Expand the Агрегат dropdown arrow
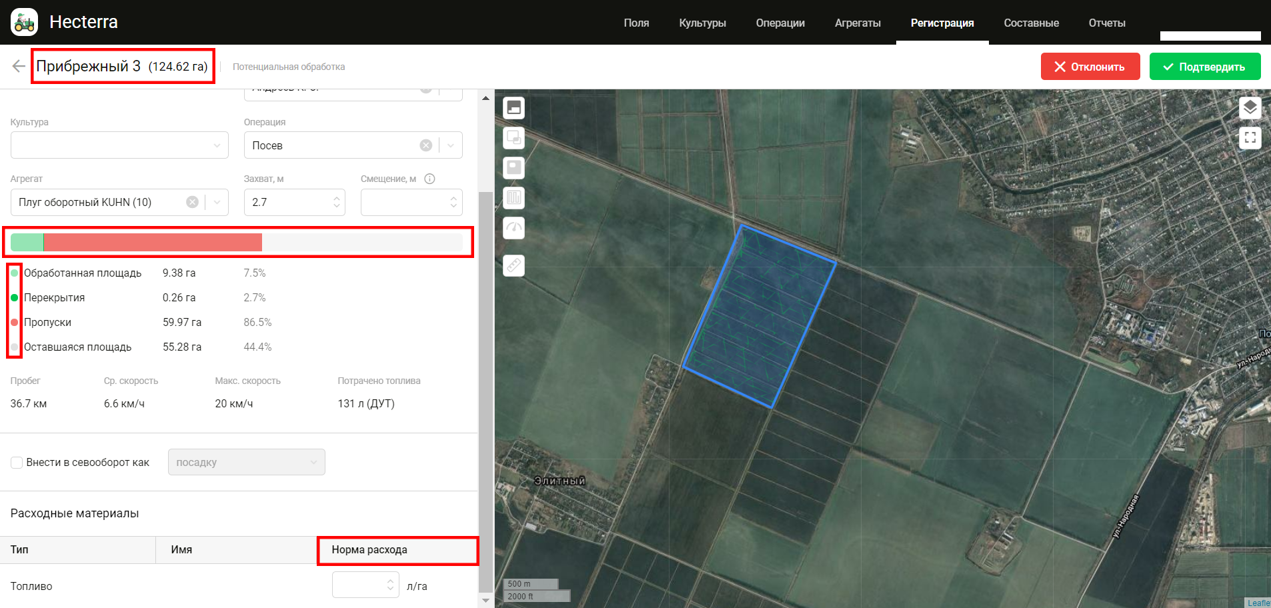 [217, 202]
